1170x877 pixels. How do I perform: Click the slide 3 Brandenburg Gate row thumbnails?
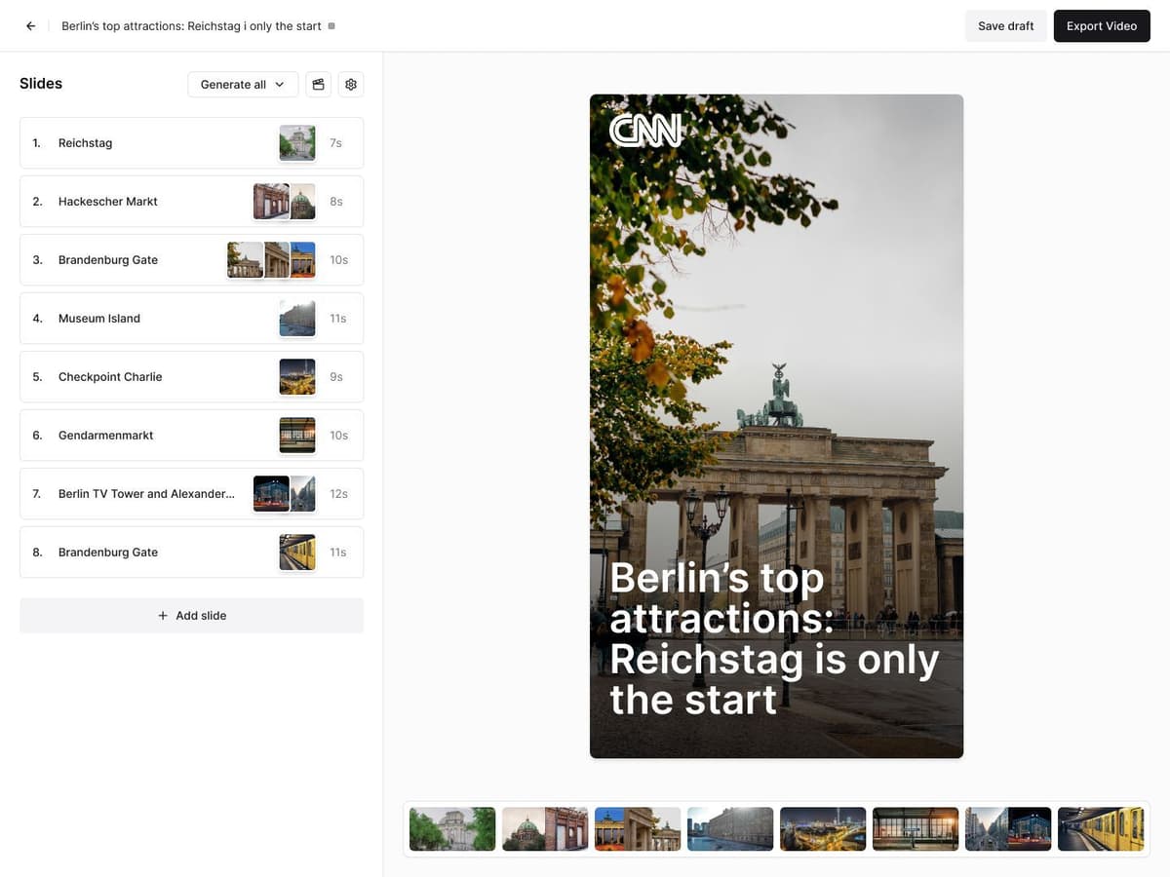click(x=271, y=260)
